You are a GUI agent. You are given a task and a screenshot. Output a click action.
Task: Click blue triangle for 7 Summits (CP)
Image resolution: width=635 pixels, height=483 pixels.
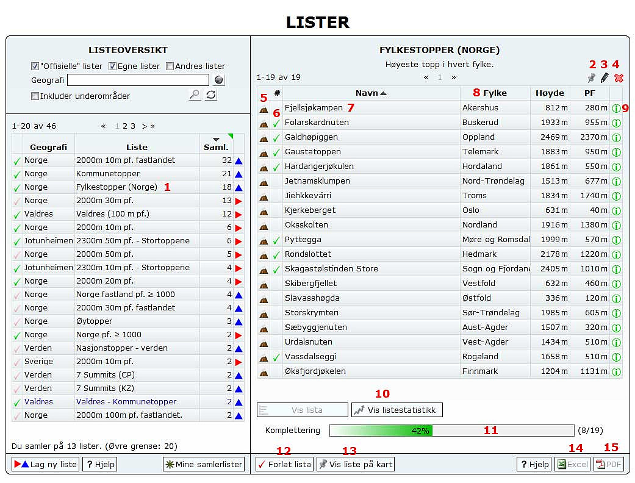tap(239, 375)
